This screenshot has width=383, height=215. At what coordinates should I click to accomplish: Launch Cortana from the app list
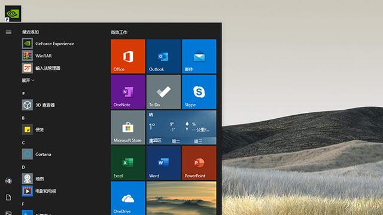[37, 154]
